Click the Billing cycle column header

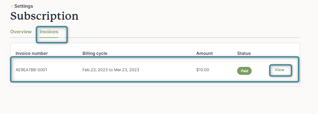click(x=95, y=54)
